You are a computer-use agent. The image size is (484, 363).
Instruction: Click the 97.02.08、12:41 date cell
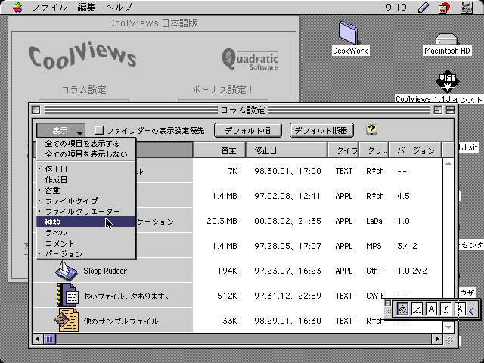tap(287, 196)
